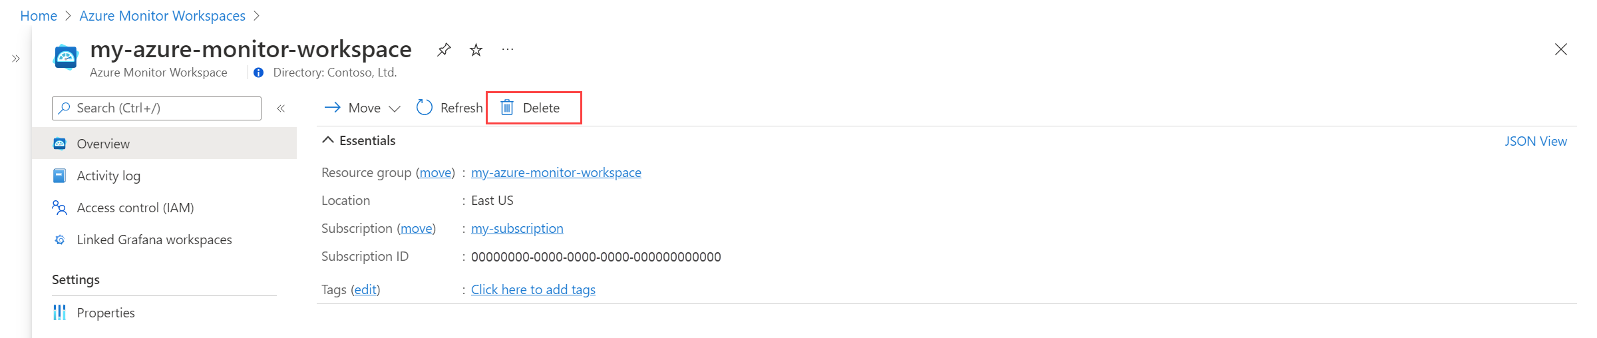
Task: Pin the workspace to dashboard
Action: click(x=444, y=50)
